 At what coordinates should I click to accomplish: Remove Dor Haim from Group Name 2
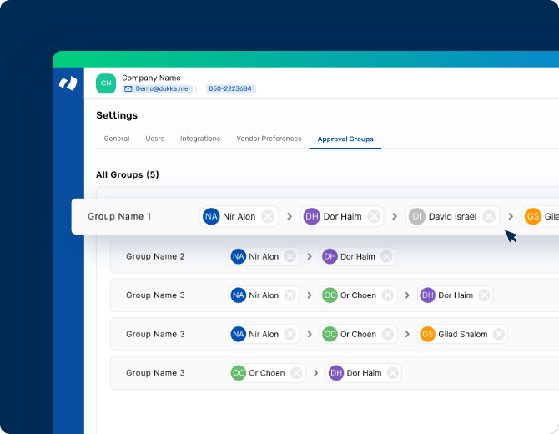(386, 256)
